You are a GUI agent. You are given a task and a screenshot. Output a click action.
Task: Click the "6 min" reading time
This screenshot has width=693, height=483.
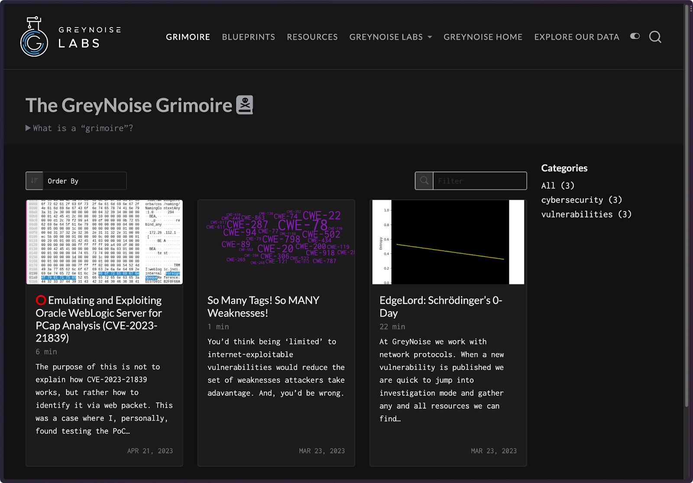coord(46,352)
